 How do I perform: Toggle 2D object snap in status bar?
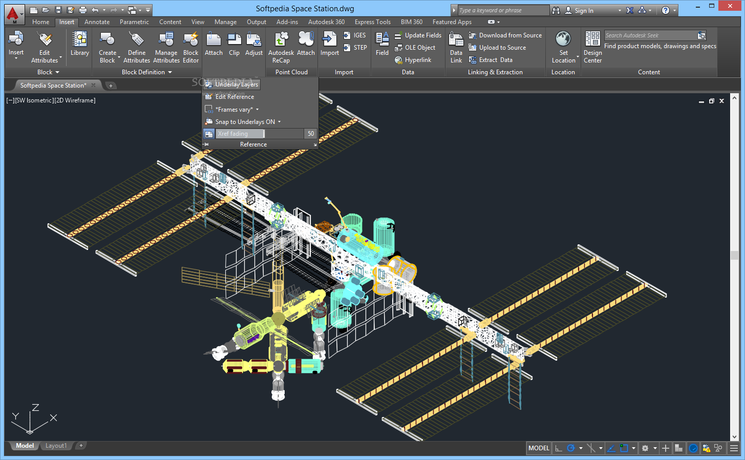pyautogui.click(x=624, y=448)
